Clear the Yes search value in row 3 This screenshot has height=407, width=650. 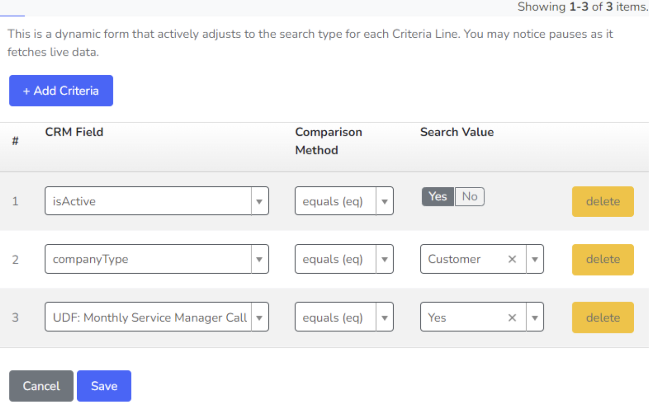(512, 317)
